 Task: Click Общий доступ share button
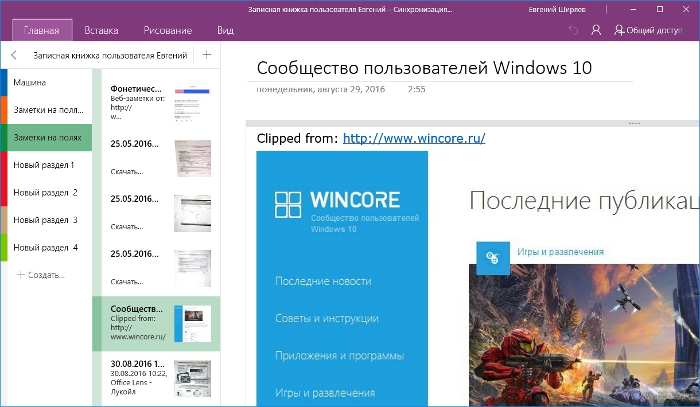(648, 30)
